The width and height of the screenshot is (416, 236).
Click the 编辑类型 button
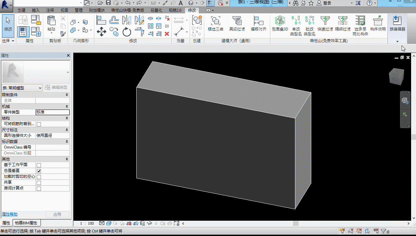pyautogui.click(x=56, y=87)
